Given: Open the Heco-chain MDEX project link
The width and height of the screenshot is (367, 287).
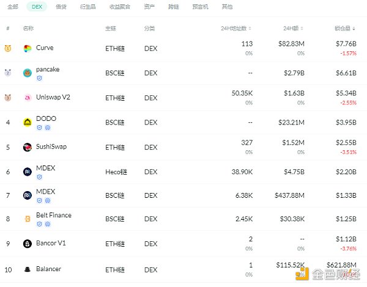Looking at the screenshot, I should click(45, 168).
